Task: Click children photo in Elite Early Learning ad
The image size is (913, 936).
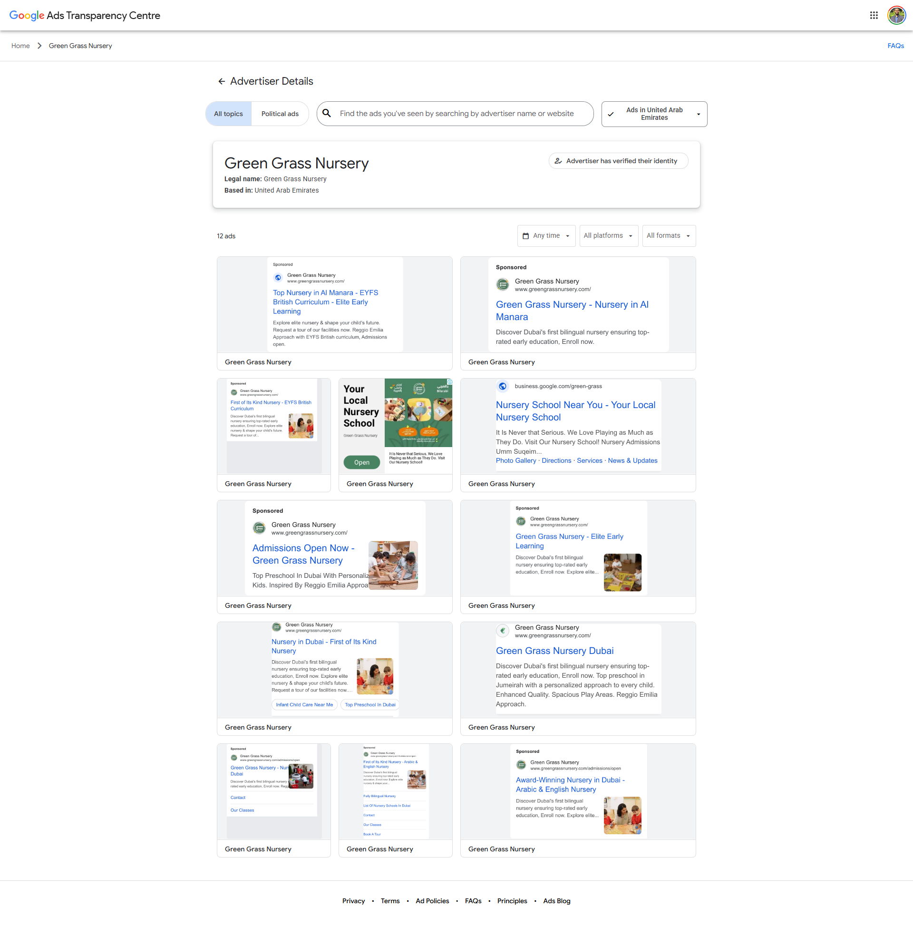Action: coord(622,572)
